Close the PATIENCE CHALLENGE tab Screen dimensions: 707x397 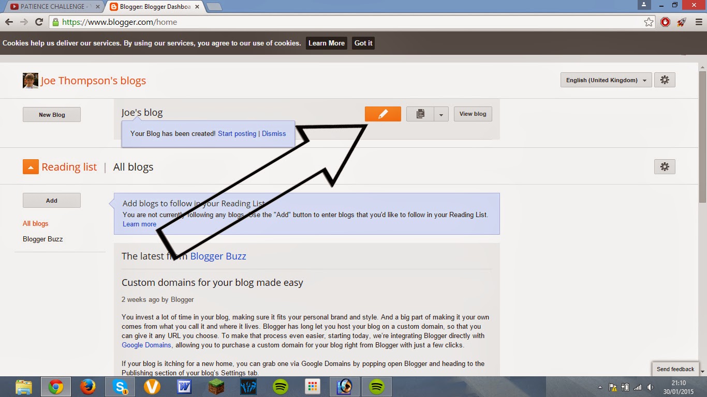(x=97, y=7)
